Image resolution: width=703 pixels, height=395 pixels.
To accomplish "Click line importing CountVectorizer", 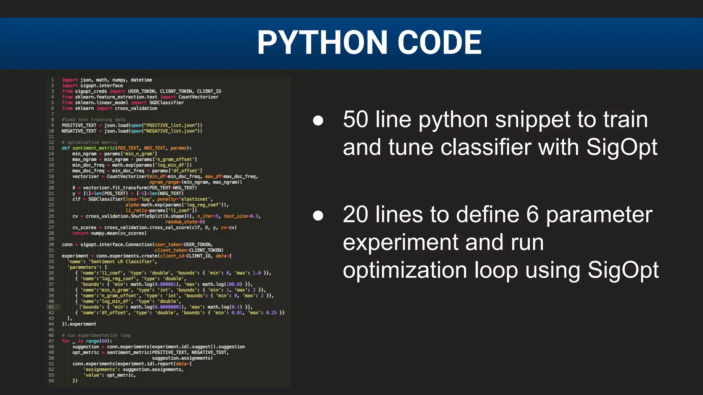I will [x=140, y=97].
